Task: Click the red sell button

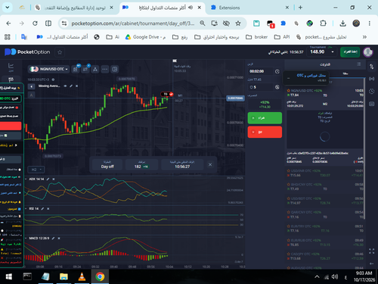Action: (x=265, y=132)
